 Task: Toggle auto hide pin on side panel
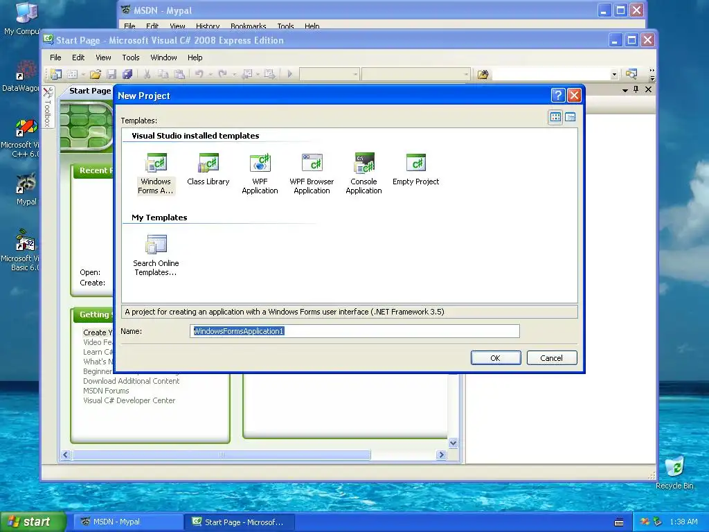pos(636,89)
